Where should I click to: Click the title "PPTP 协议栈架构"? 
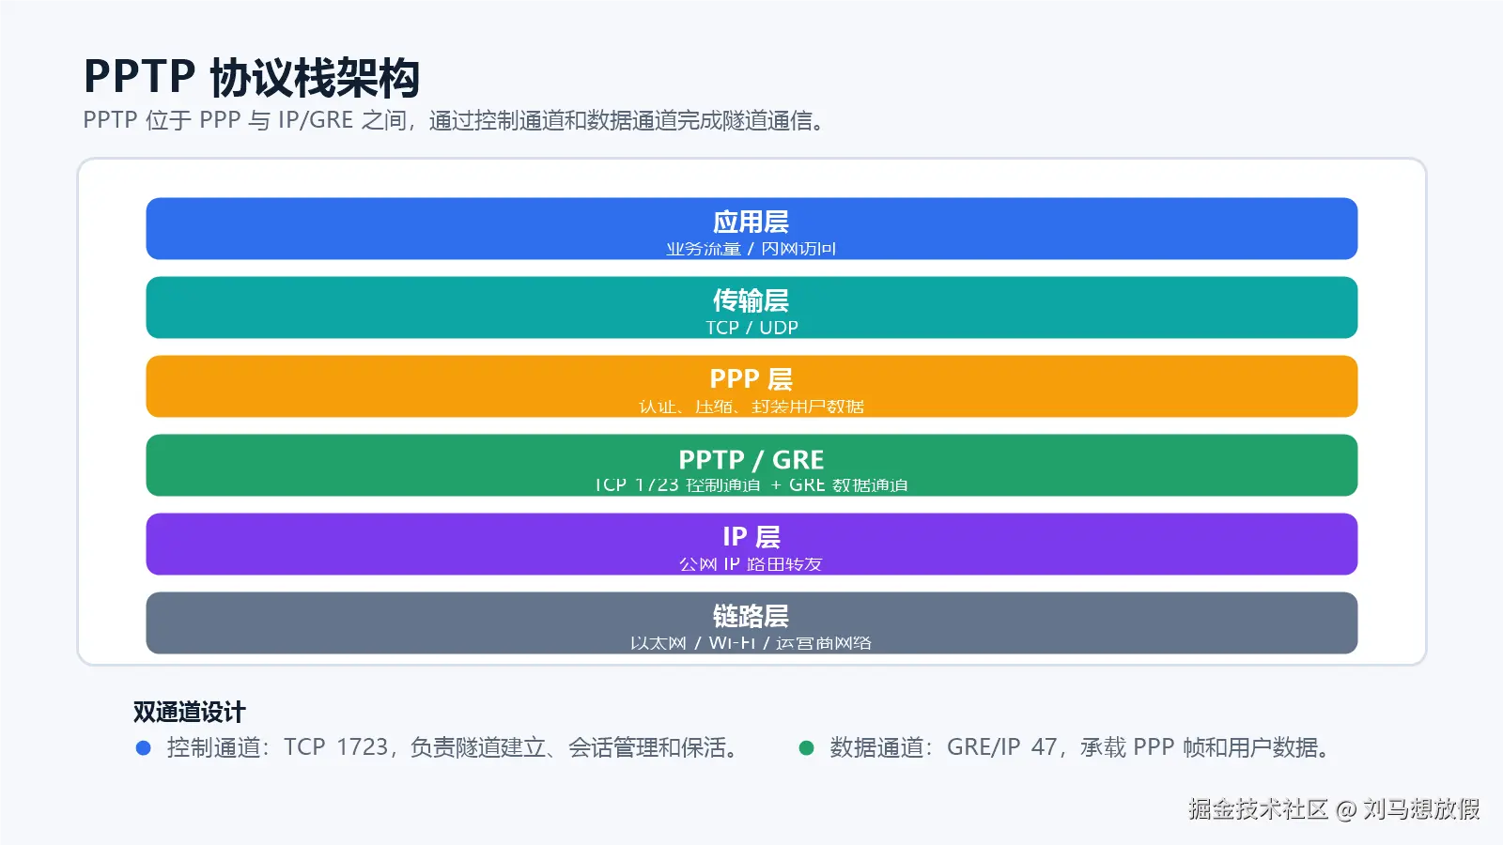[x=252, y=77]
